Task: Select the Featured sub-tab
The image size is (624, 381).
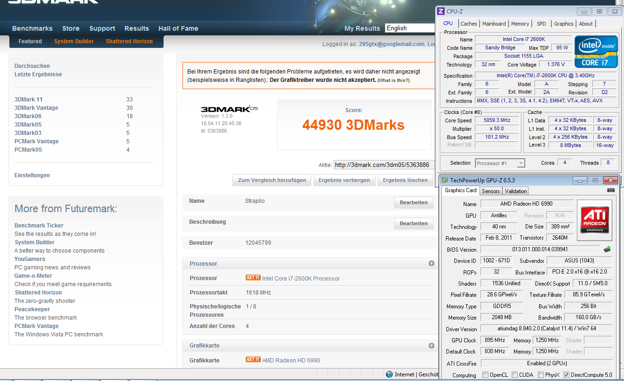Action: (30, 41)
